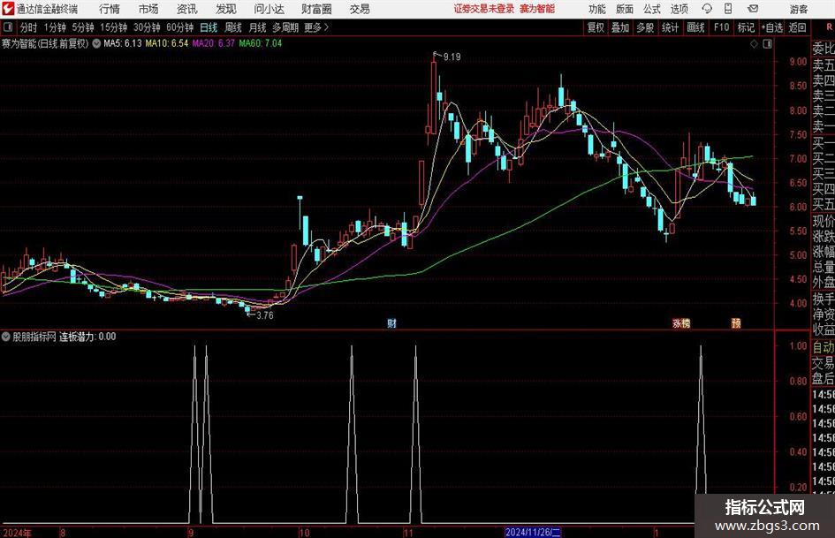Click the F10 toolbar button
This screenshot has height=538, width=835.
click(721, 27)
